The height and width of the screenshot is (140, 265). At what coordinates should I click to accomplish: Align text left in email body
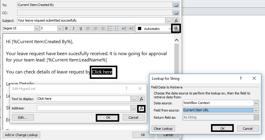pyautogui.click(x=88, y=28)
